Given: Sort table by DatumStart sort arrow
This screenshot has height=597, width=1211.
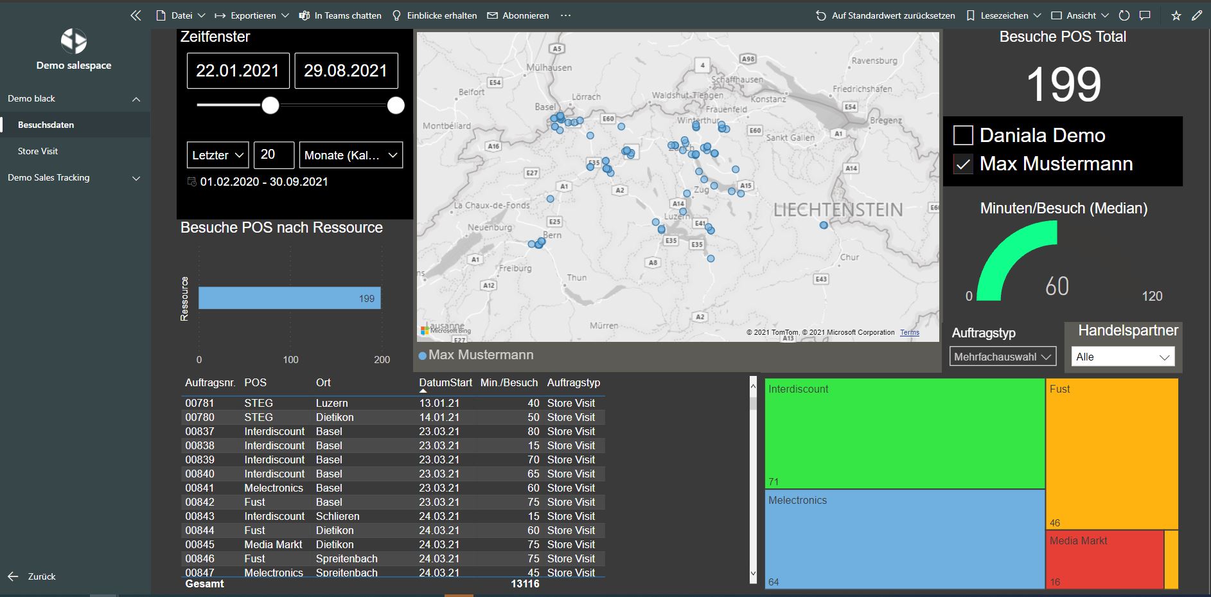Looking at the screenshot, I should point(423,391).
